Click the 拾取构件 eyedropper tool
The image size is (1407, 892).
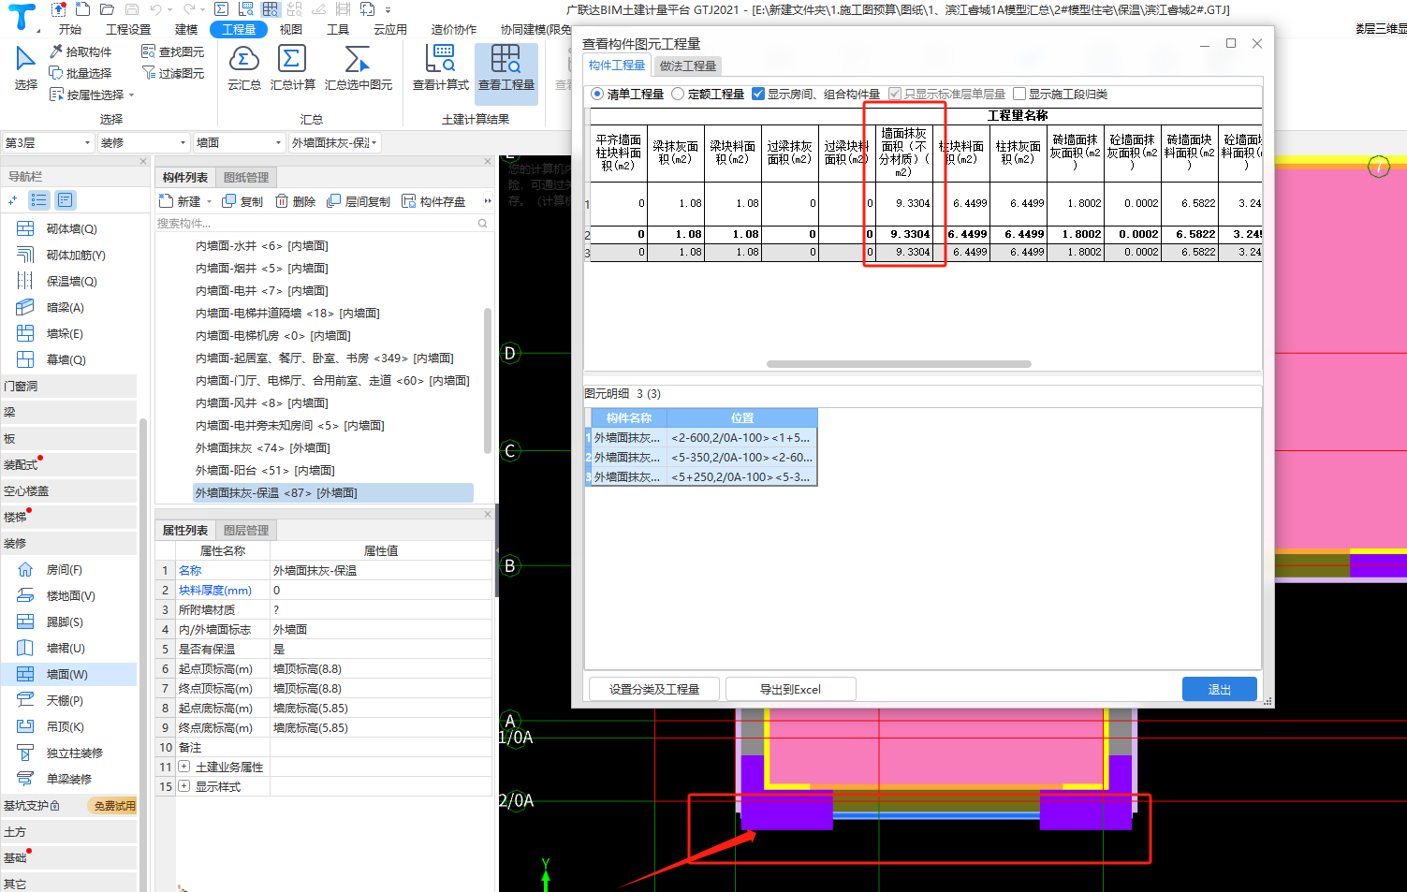tap(81, 51)
